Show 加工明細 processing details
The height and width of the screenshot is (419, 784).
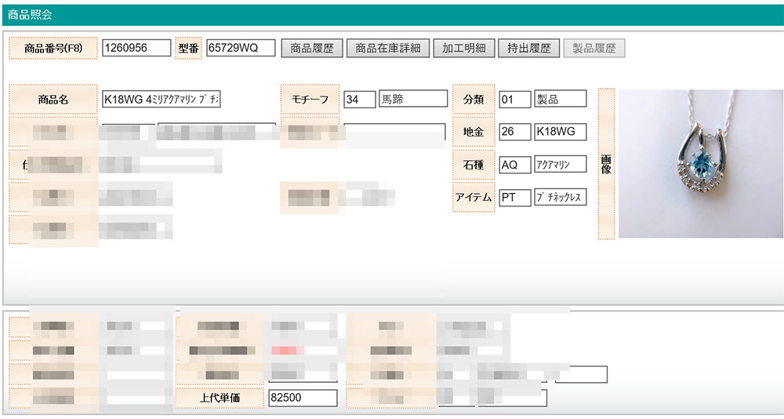(463, 48)
